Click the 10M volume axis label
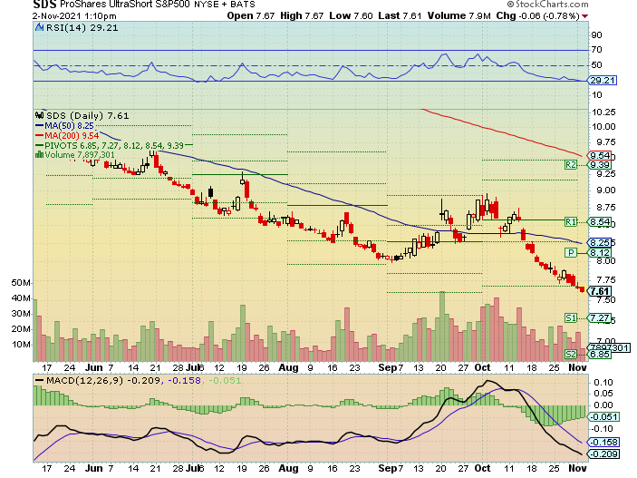 21,344
